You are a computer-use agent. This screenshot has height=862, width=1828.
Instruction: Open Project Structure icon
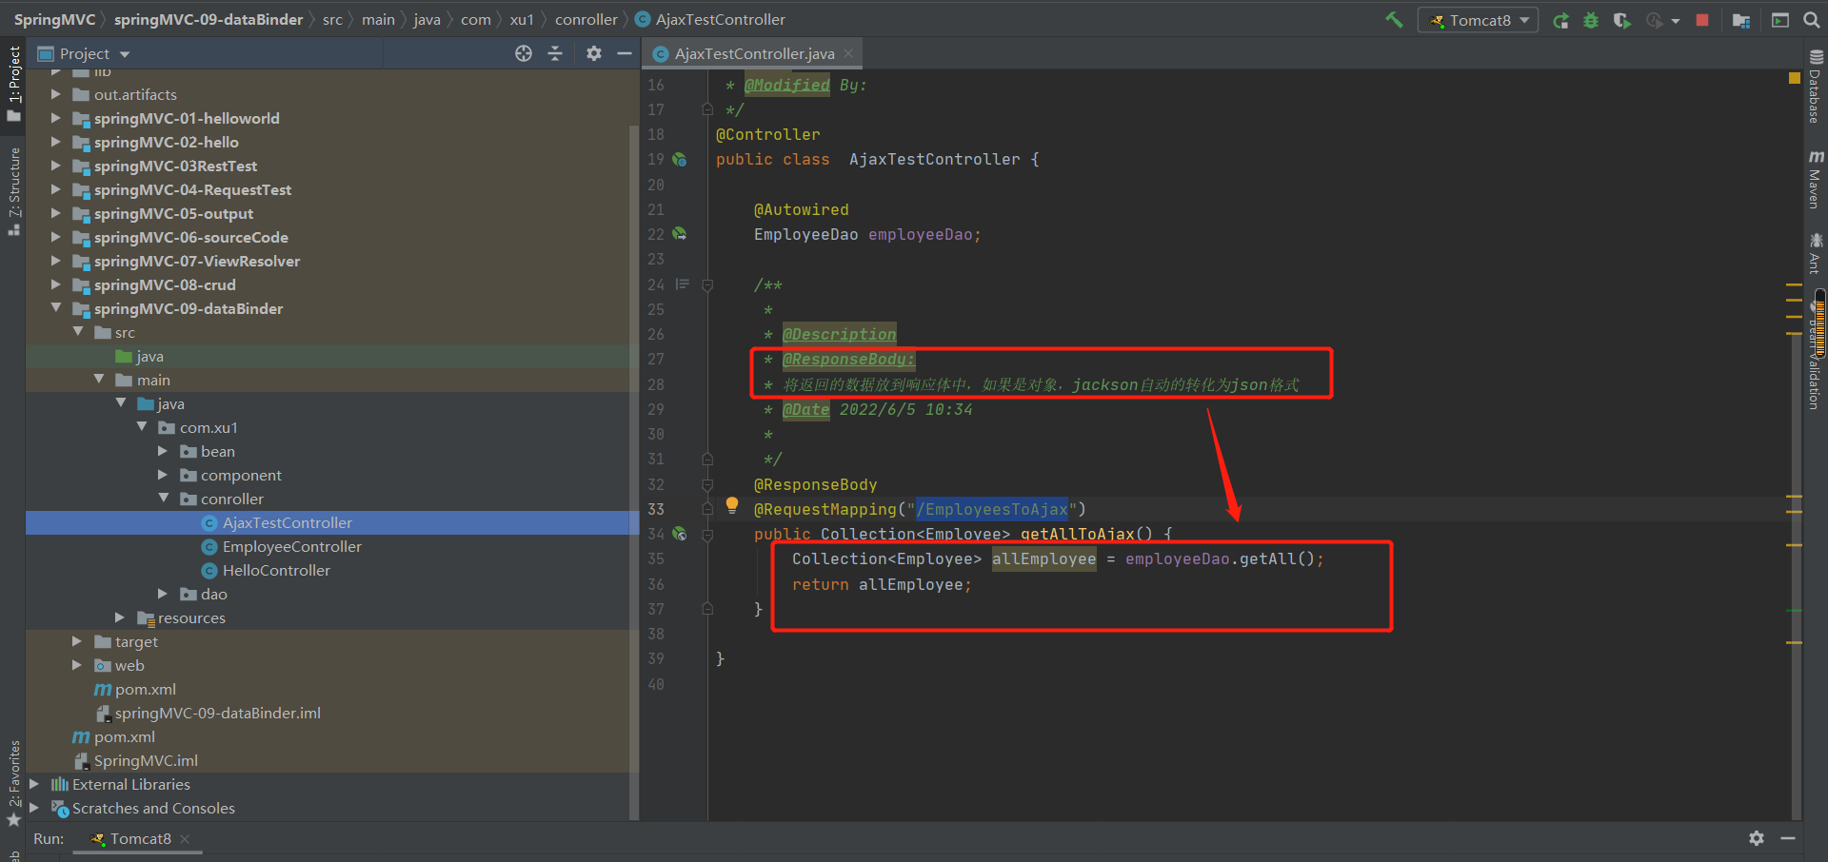pyautogui.click(x=1741, y=20)
